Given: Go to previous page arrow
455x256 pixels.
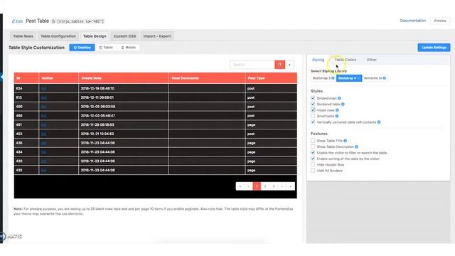Looking at the screenshot, I should [248, 186].
